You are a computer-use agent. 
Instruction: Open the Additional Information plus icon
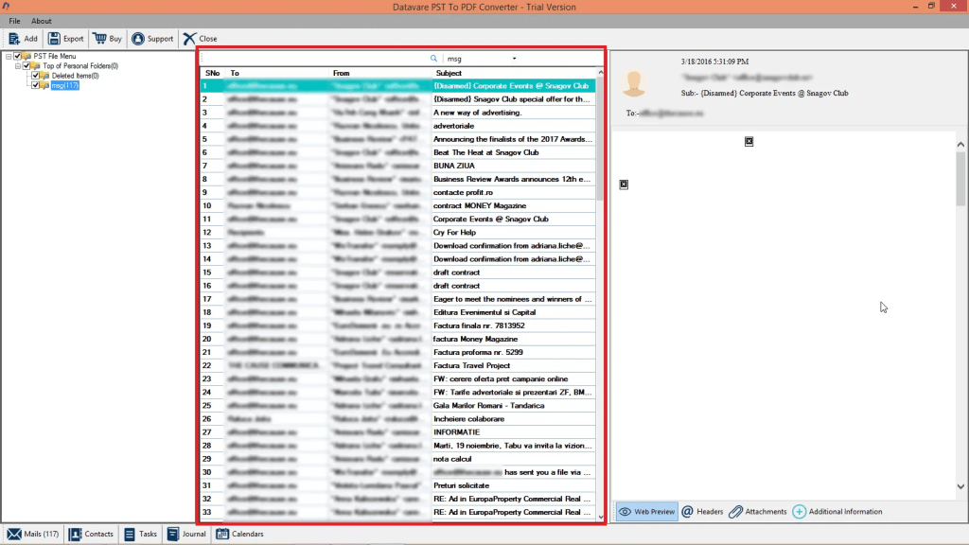[x=800, y=512]
